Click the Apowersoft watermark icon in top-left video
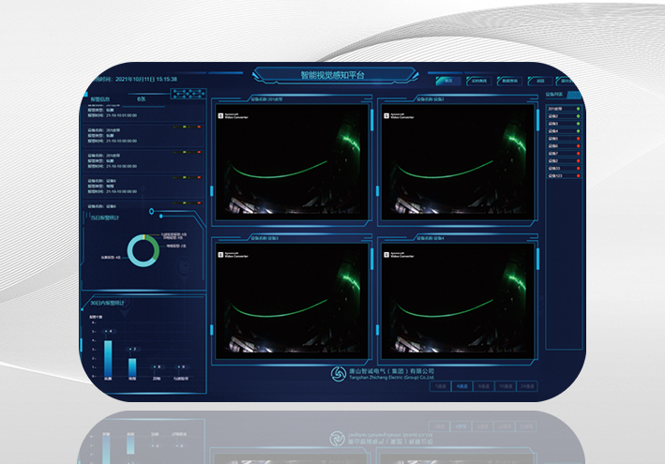The image size is (665, 464). [221, 116]
